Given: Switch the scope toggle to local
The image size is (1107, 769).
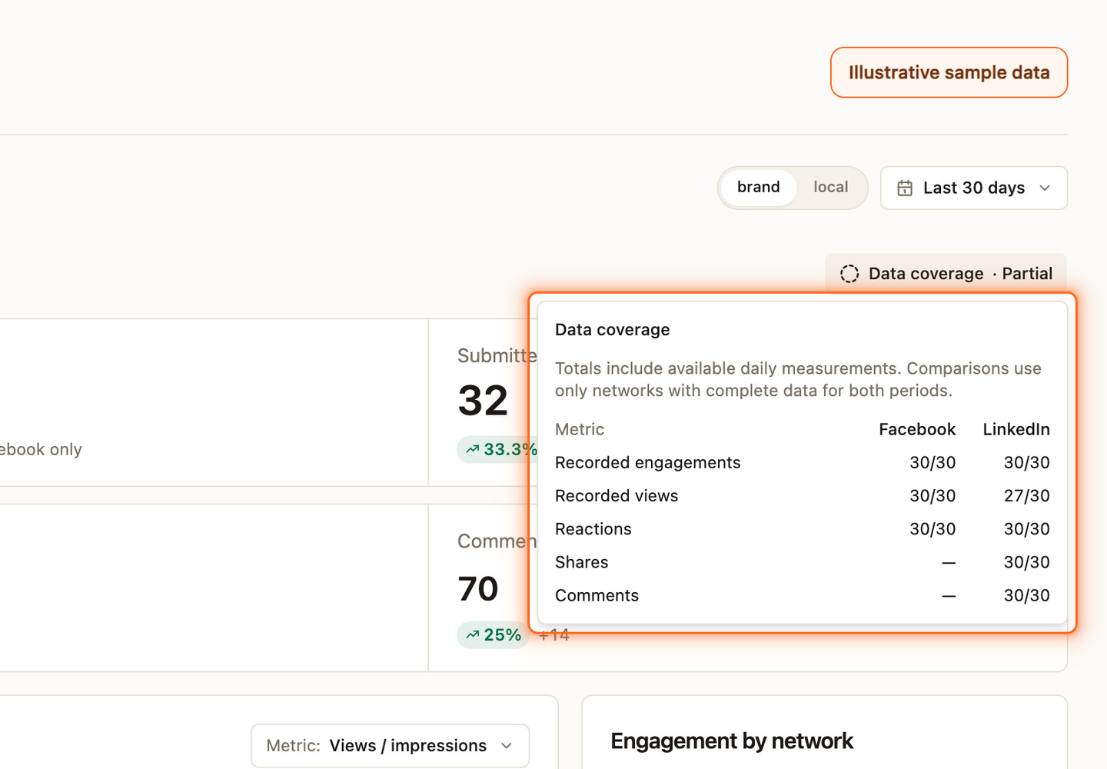Looking at the screenshot, I should (x=831, y=187).
